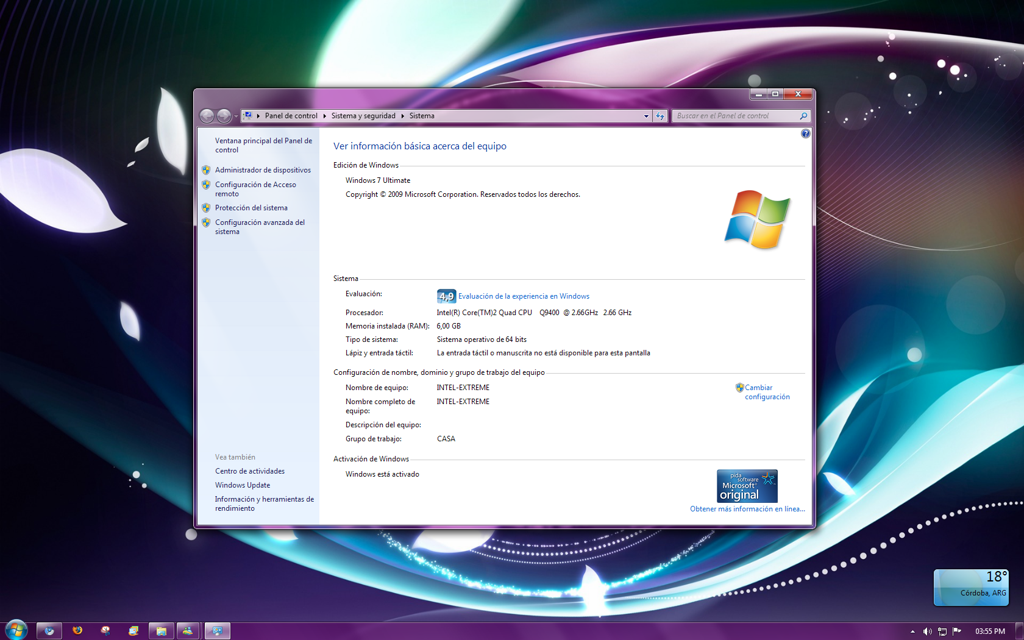The height and width of the screenshot is (640, 1024).
Task: Open Ventana principal del Panel de control
Action: pyautogui.click(x=263, y=145)
